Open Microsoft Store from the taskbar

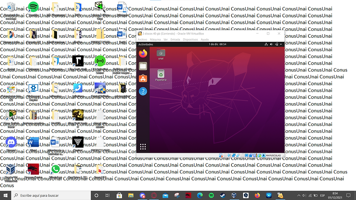[x=119, y=195]
